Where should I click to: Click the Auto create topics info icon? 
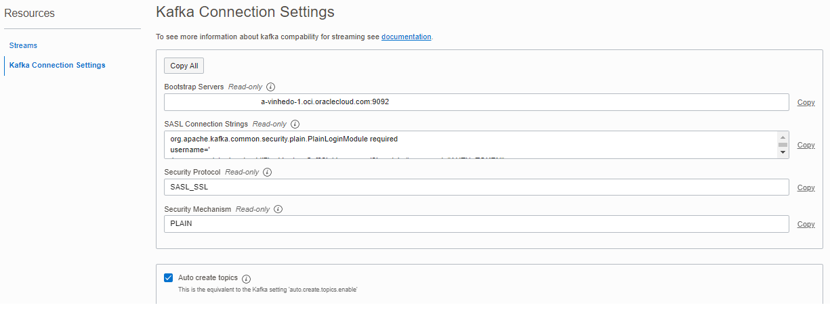coord(246,278)
